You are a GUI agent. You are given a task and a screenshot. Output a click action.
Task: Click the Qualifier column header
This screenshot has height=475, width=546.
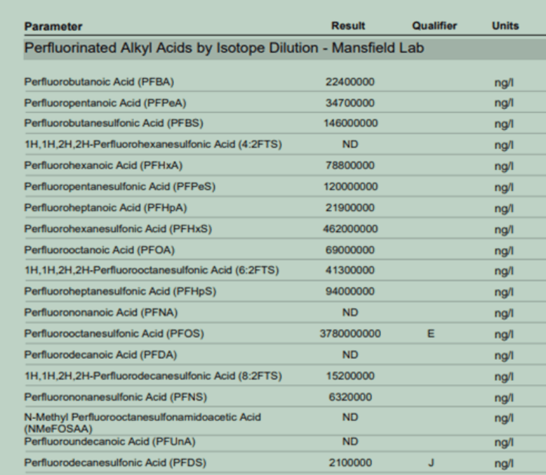point(435,27)
